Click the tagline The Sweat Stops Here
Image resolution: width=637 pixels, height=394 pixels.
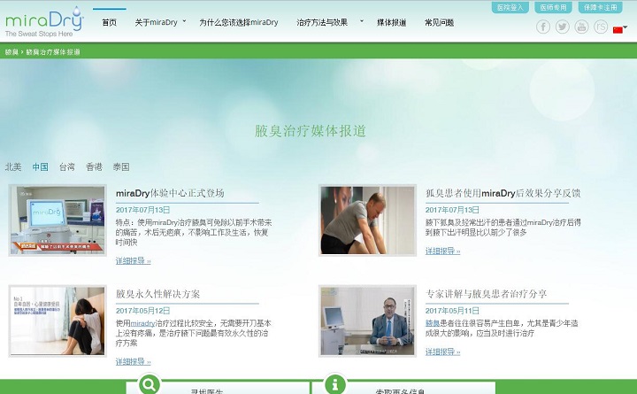pos(39,35)
